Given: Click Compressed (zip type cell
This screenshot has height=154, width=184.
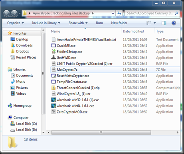Looking at the screenshot, I should 168,88.
